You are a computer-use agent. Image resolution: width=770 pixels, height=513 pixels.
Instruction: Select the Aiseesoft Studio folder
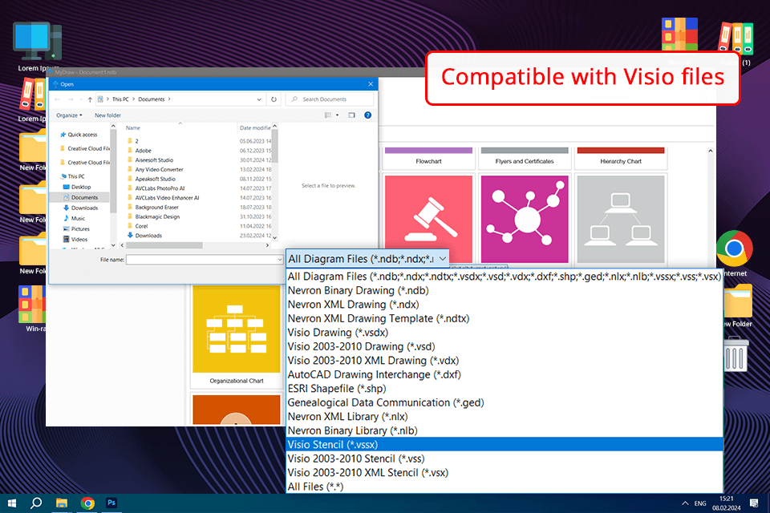(150, 160)
